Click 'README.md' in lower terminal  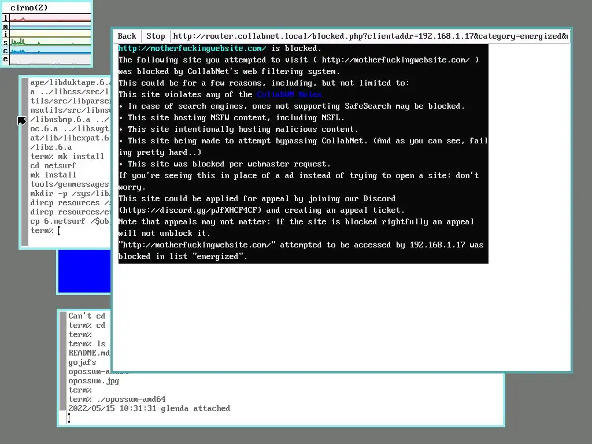pyautogui.click(x=89, y=353)
